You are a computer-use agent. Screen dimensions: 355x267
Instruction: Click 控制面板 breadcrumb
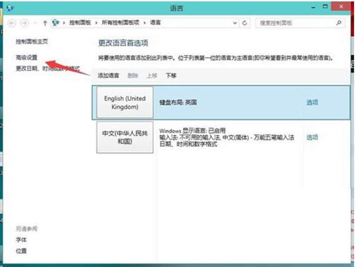[80, 23]
